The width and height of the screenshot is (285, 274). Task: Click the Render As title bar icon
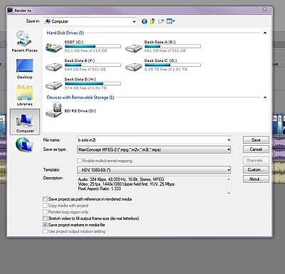pyautogui.click(x=10, y=10)
